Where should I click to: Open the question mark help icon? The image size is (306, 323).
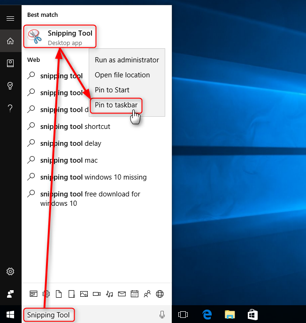[x=10, y=108]
